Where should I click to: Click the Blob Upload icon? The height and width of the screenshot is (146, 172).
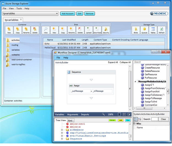[x=89, y=30]
